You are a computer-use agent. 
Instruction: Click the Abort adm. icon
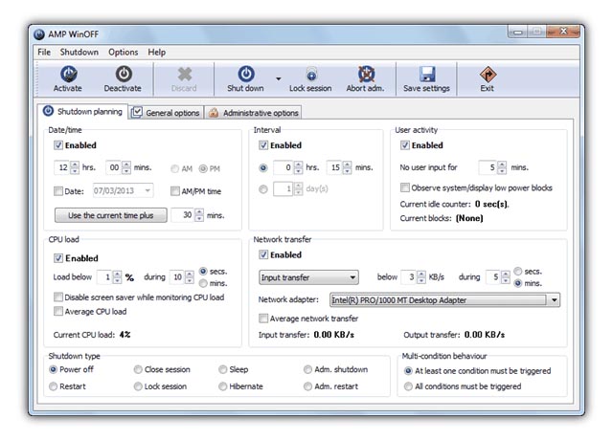click(366, 74)
